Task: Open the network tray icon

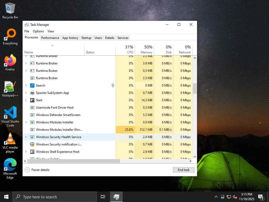Action: (x=229, y=197)
